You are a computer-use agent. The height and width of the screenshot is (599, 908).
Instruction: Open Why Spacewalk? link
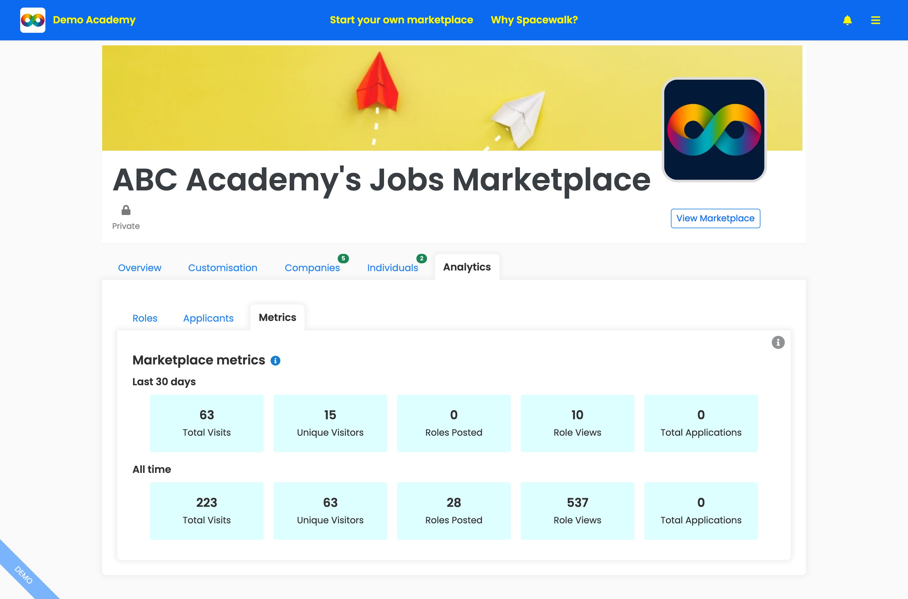[x=534, y=20]
